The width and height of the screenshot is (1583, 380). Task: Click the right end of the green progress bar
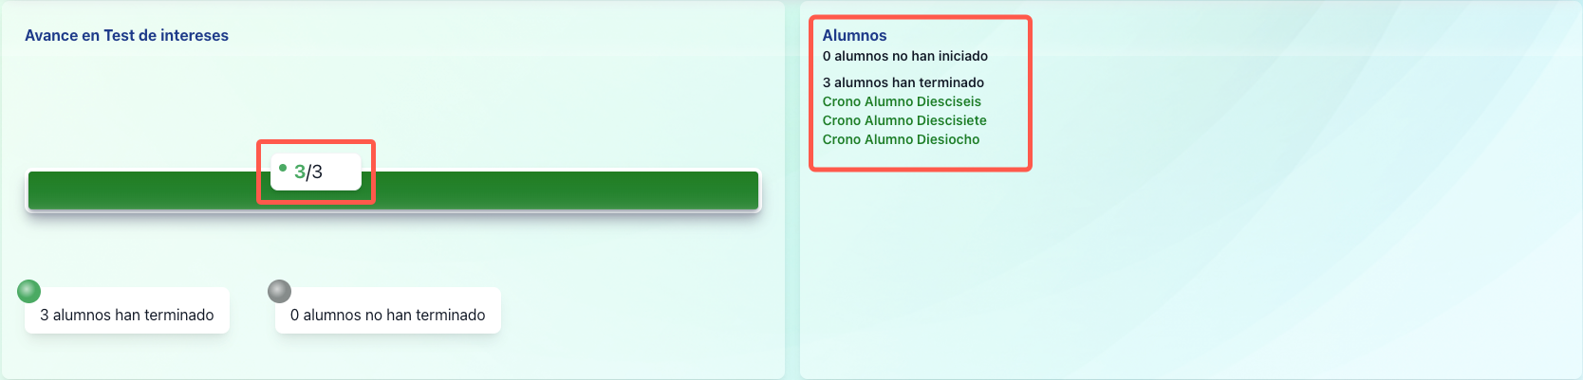tap(749, 190)
